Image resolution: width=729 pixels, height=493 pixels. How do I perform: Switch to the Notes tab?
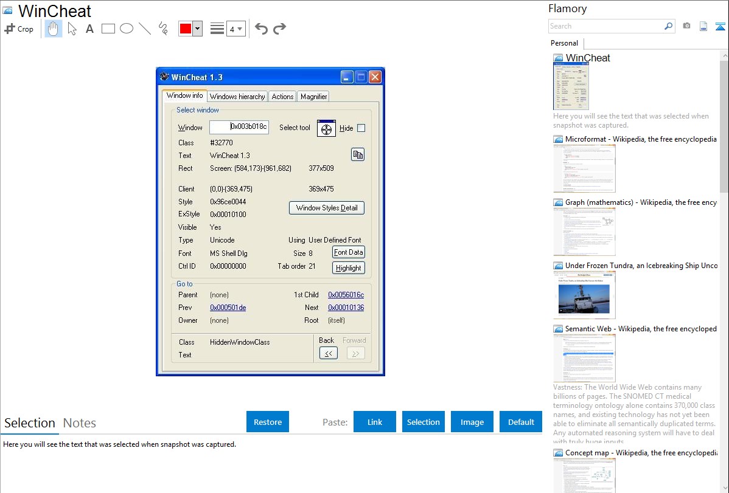80,423
